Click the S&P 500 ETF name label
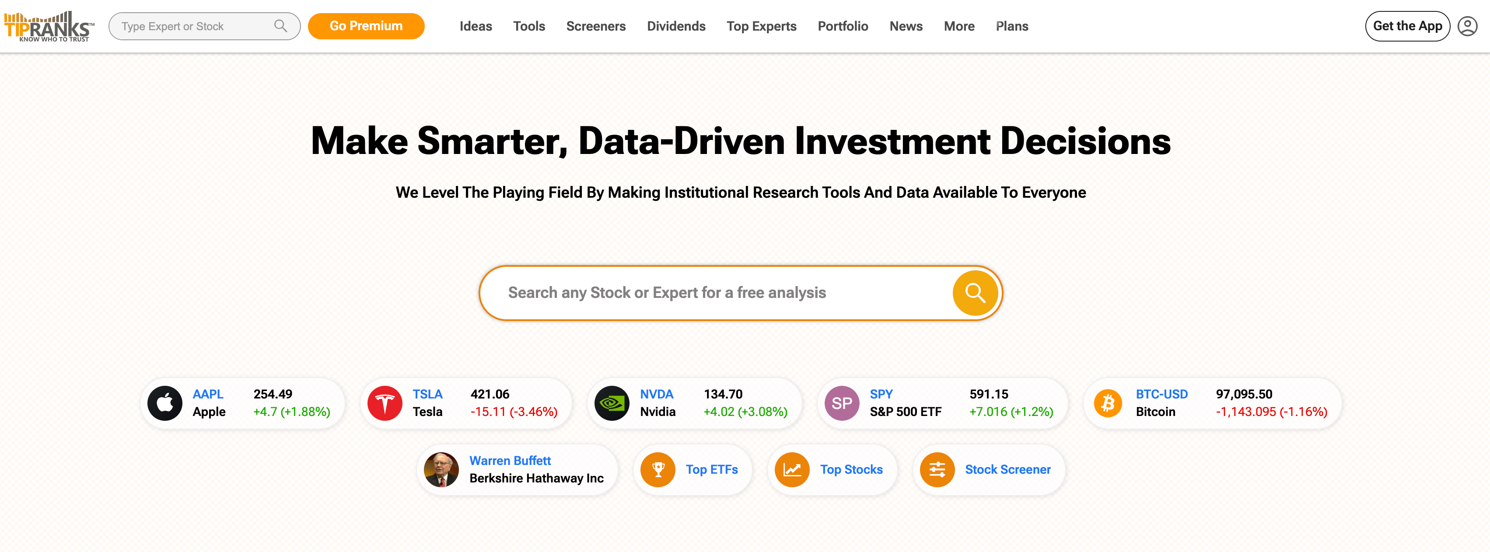The height and width of the screenshot is (552, 1490). click(x=905, y=412)
